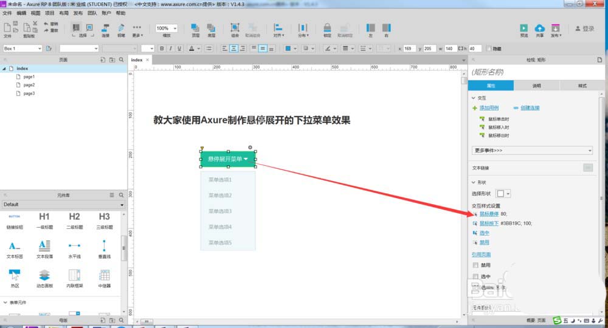Toggle left text alignment
The image size is (608, 328).
point(224,49)
